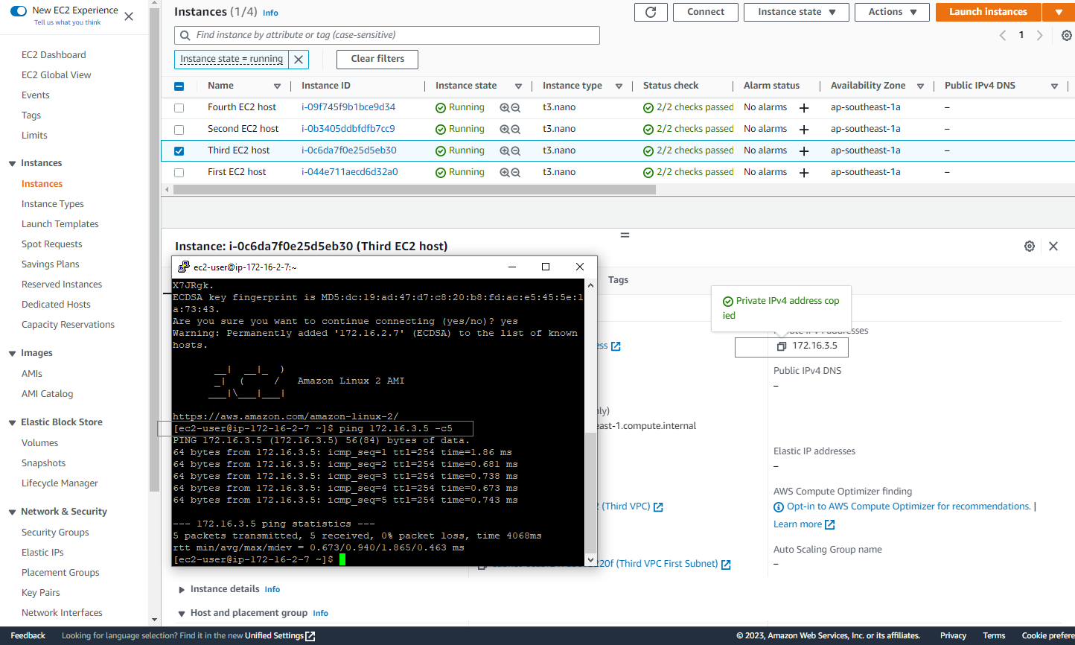Image resolution: width=1075 pixels, height=645 pixels.
Task: Collapse the Instances sidebar section
Action: [x=12, y=164]
